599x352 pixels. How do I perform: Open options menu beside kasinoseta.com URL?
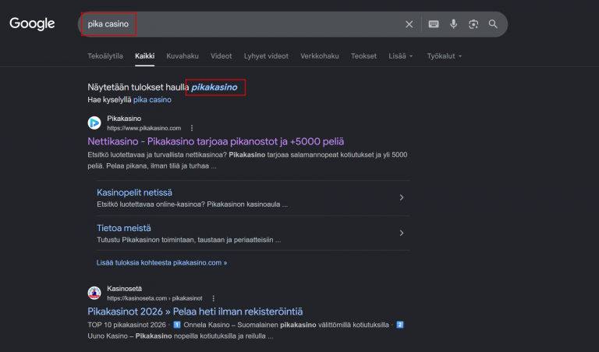[213, 298]
